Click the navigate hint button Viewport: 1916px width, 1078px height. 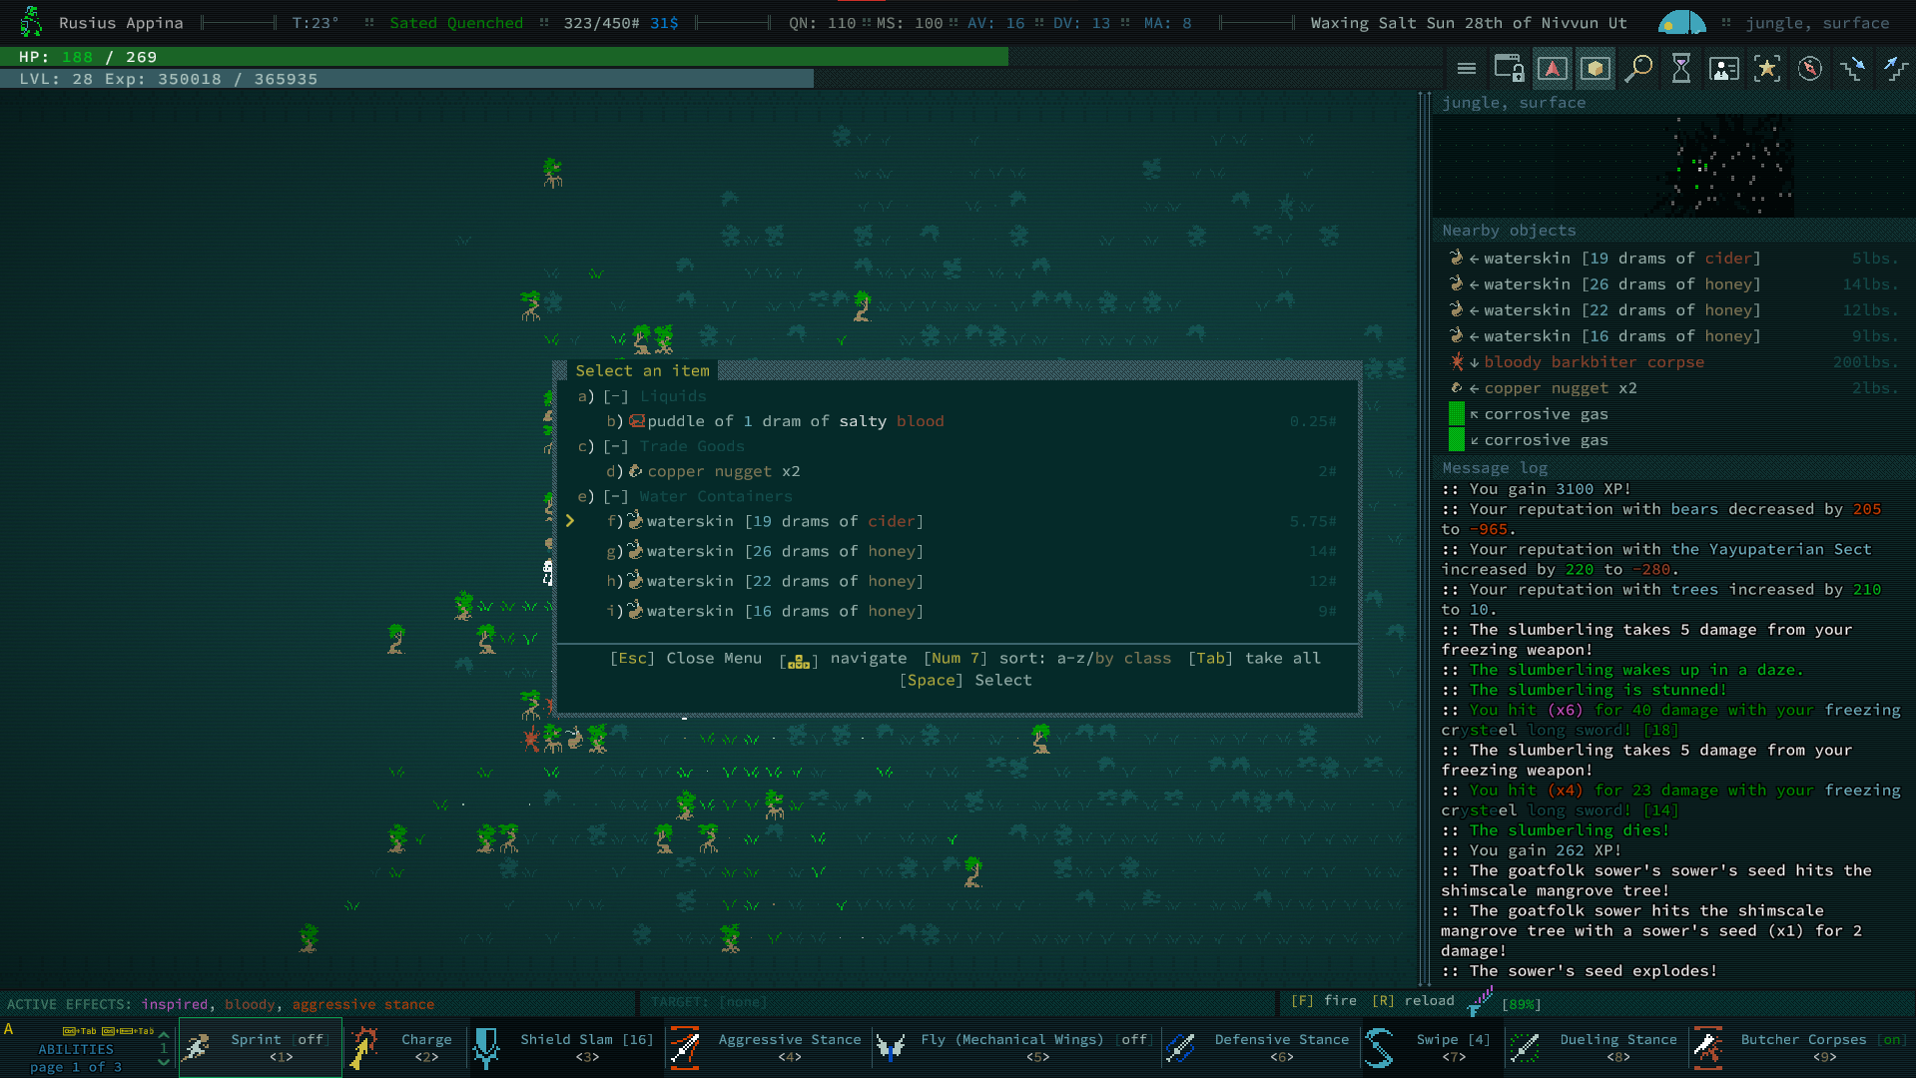[x=844, y=659]
